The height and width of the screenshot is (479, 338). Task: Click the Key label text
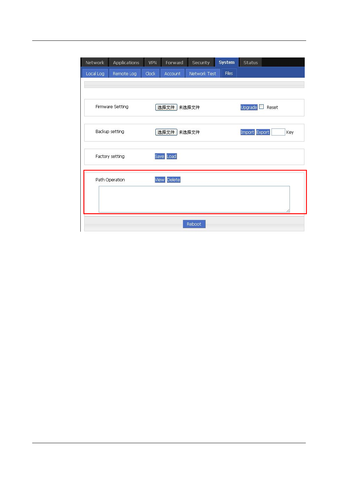pyautogui.click(x=290, y=132)
